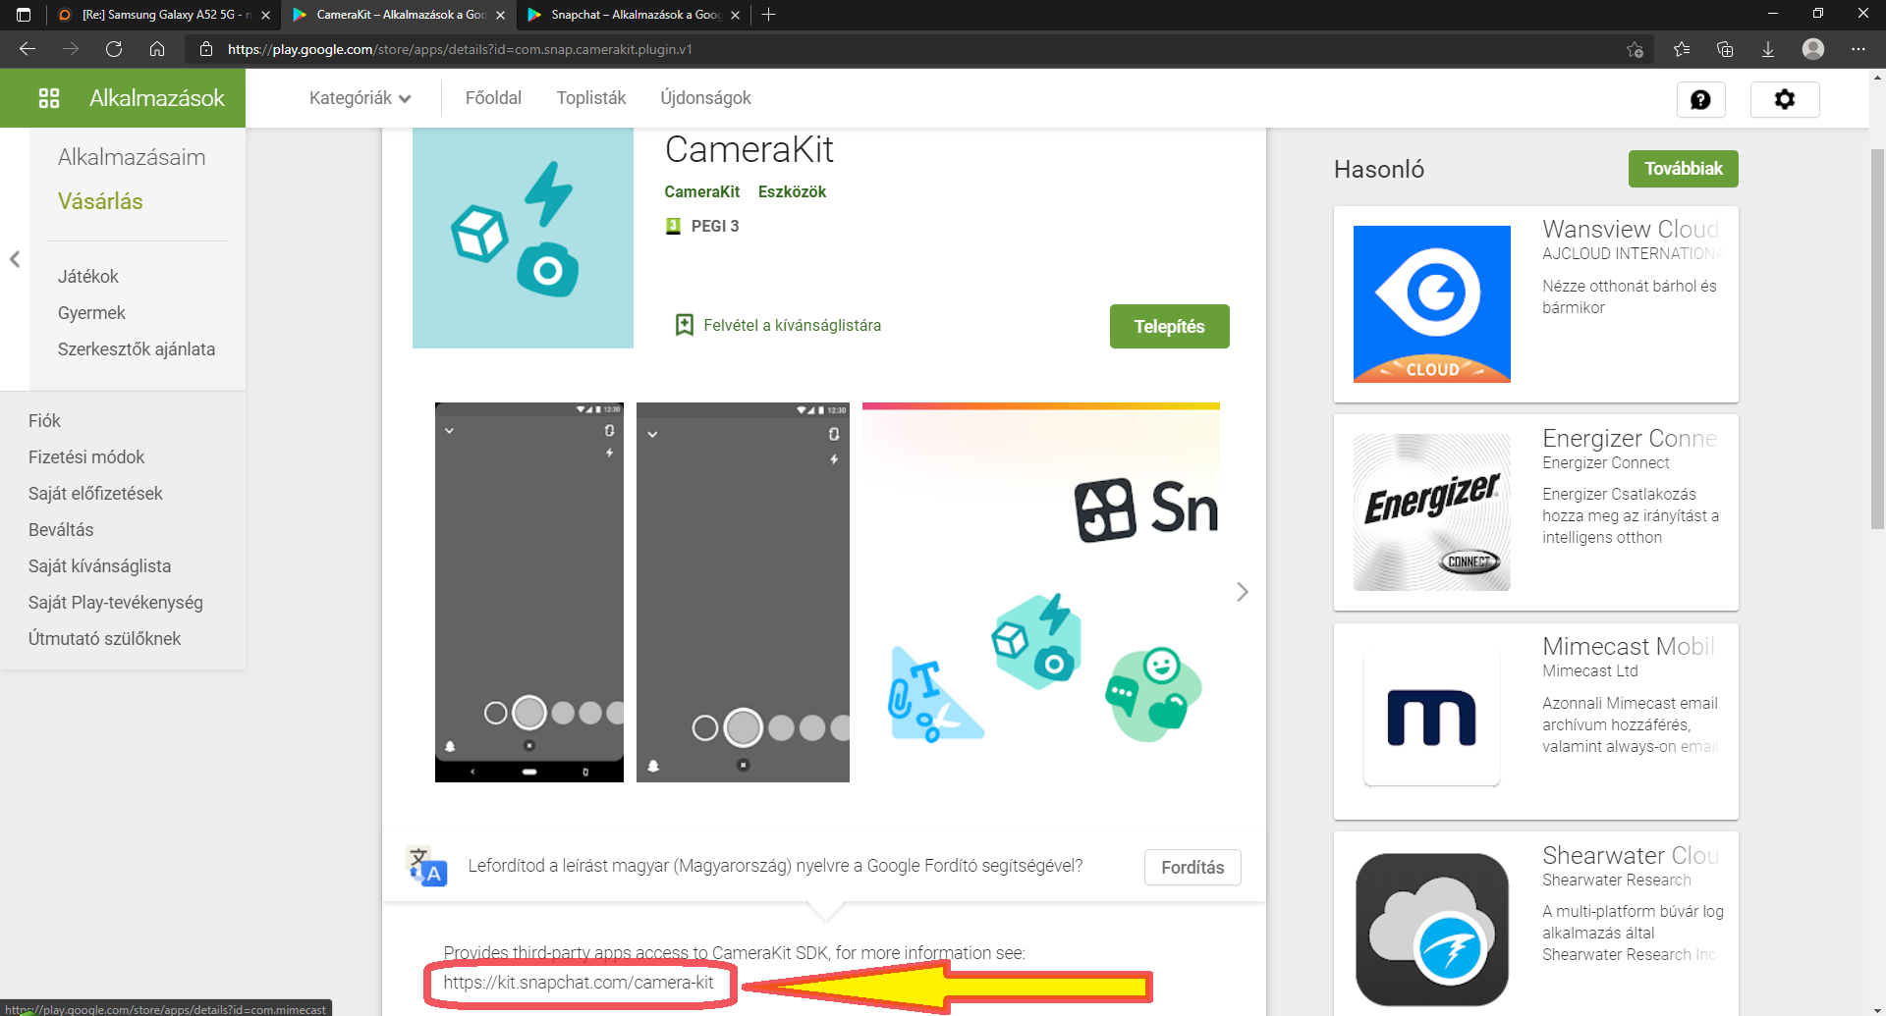This screenshot has height=1016, width=1886.
Task: Go to Főoldal tab
Action: tap(493, 98)
